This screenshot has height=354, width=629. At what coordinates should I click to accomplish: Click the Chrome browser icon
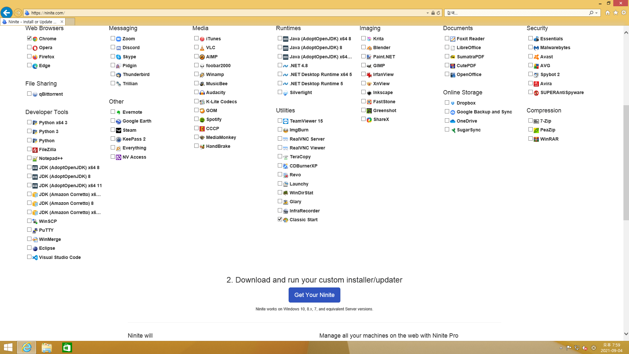pyautogui.click(x=35, y=39)
